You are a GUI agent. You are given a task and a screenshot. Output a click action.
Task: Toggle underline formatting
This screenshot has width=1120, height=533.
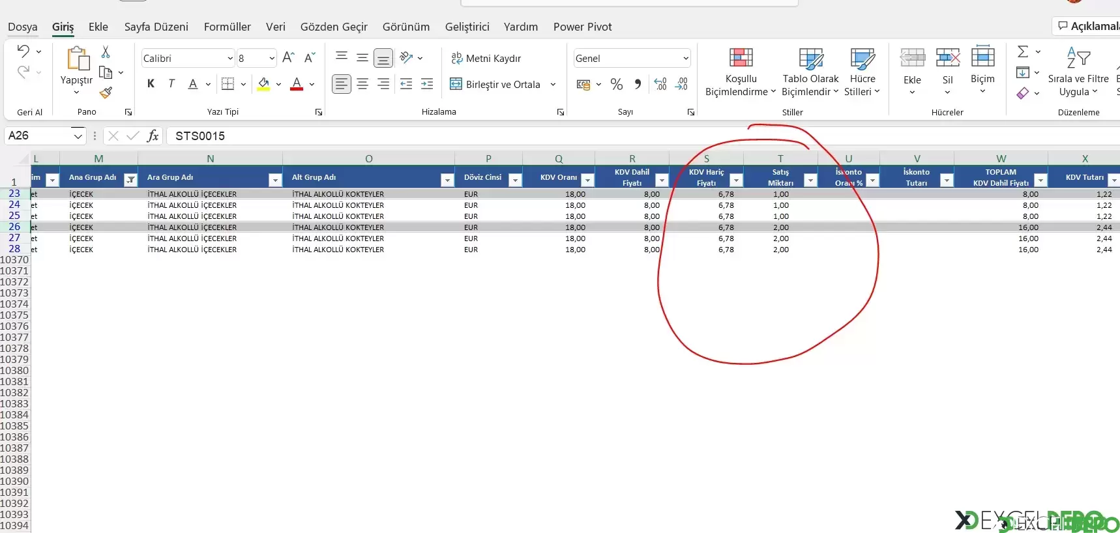[193, 84]
